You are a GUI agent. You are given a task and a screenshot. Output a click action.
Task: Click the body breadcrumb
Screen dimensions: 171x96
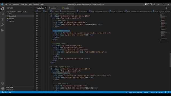pos(46,11)
